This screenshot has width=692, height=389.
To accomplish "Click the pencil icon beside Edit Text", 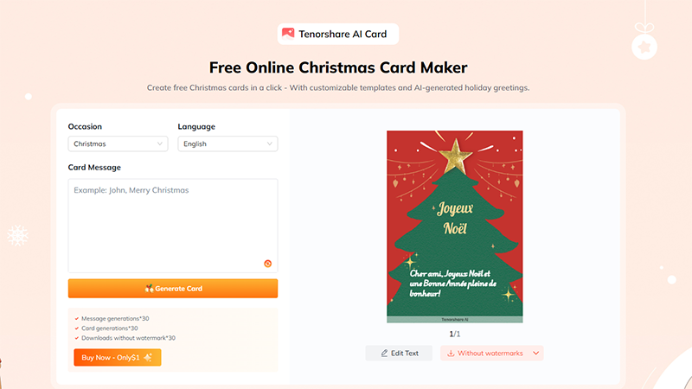I will [x=384, y=354].
